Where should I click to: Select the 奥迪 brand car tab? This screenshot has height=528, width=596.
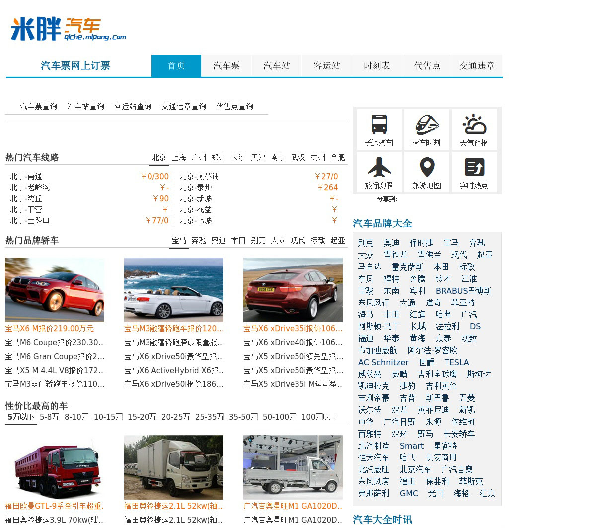click(x=219, y=240)
